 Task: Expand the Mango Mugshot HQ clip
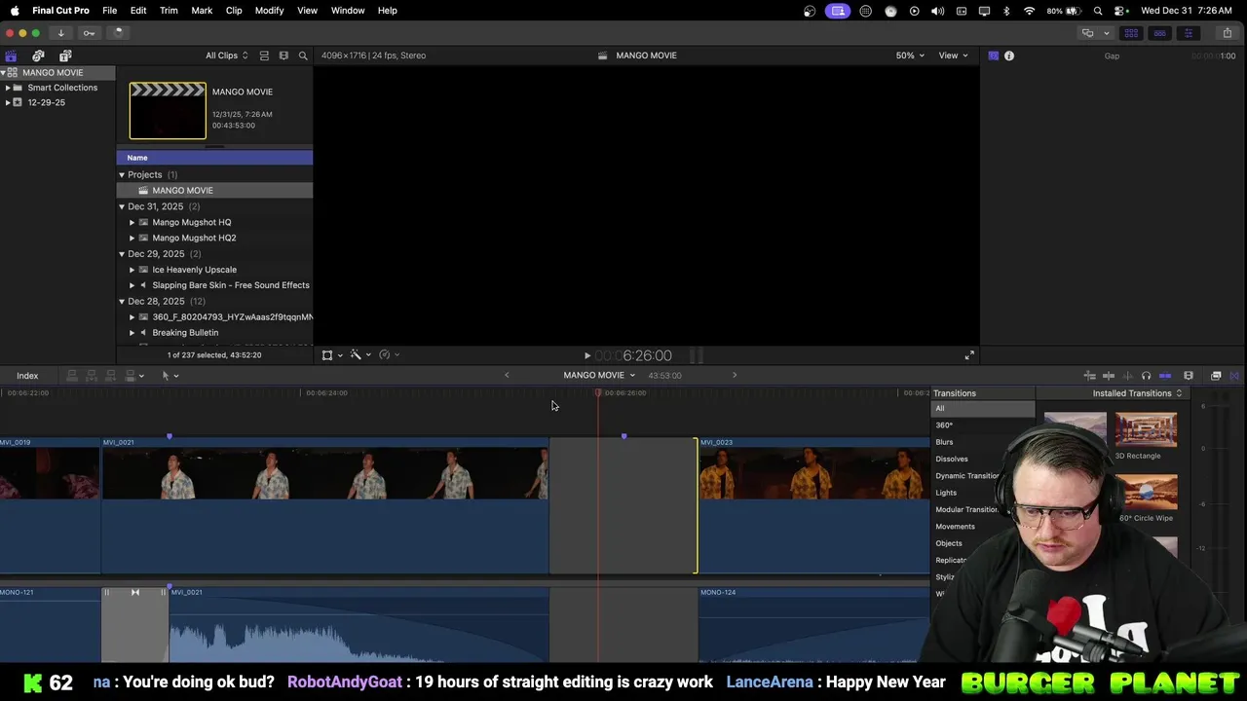[132, 223]
